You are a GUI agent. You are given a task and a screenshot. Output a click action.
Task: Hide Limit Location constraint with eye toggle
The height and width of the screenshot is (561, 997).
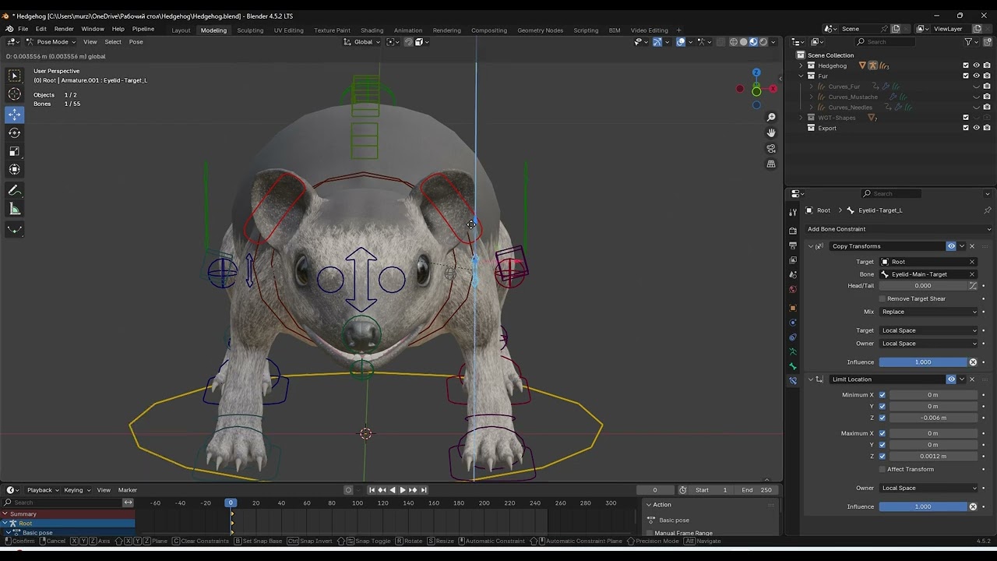click(x=951, y=379)
